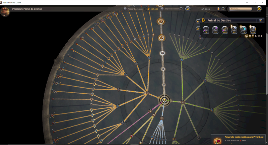Select the weapon icon showing 26%
Screen dimensions: 268x145
(224, 30)
